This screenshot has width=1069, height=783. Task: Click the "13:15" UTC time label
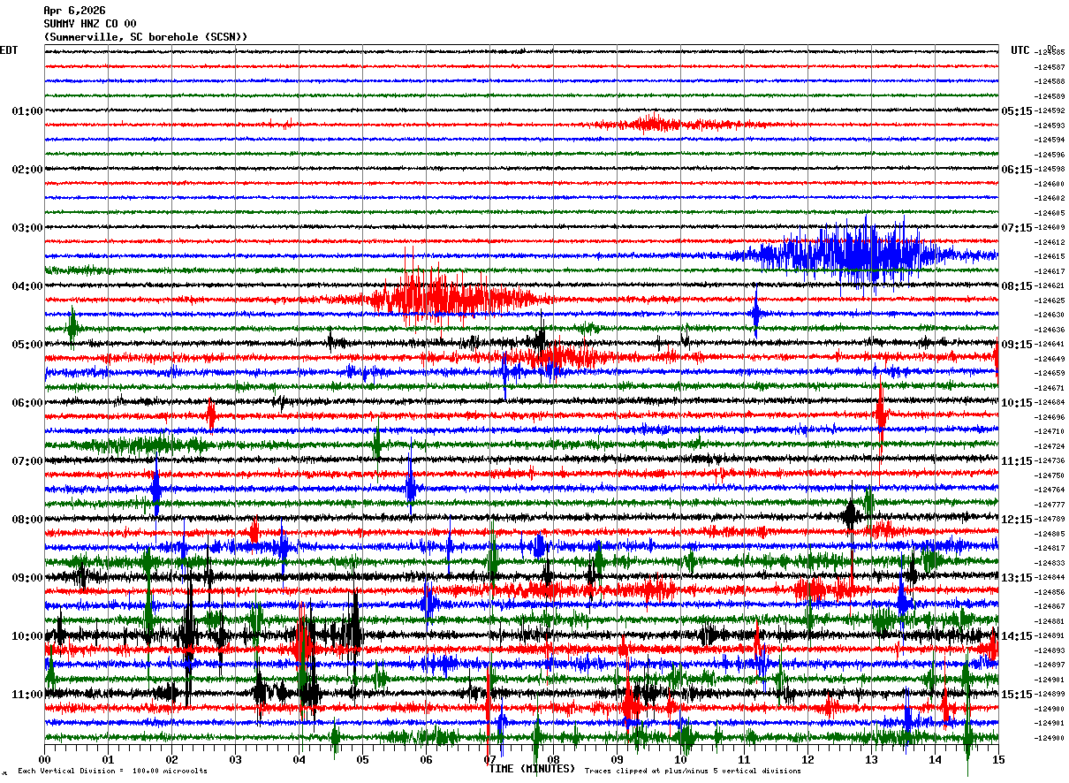[1017, 578]
